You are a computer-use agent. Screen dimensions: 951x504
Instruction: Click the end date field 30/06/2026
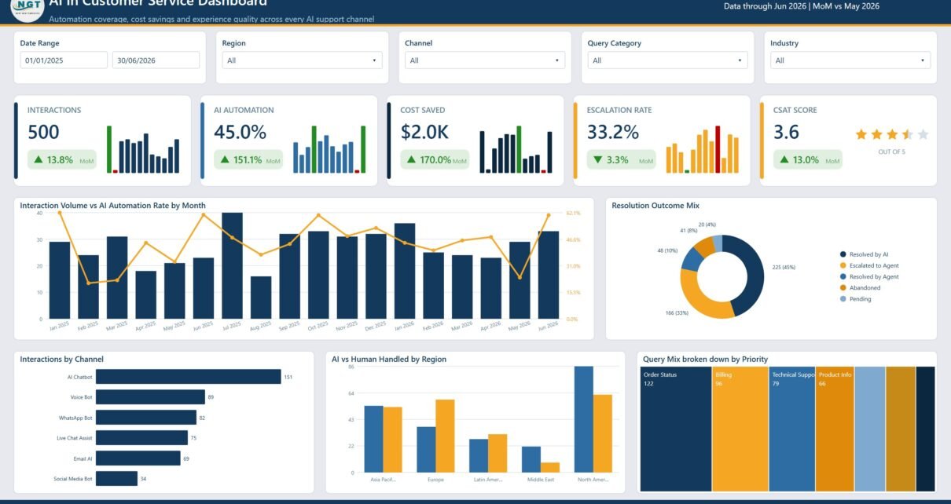(156, 60)
